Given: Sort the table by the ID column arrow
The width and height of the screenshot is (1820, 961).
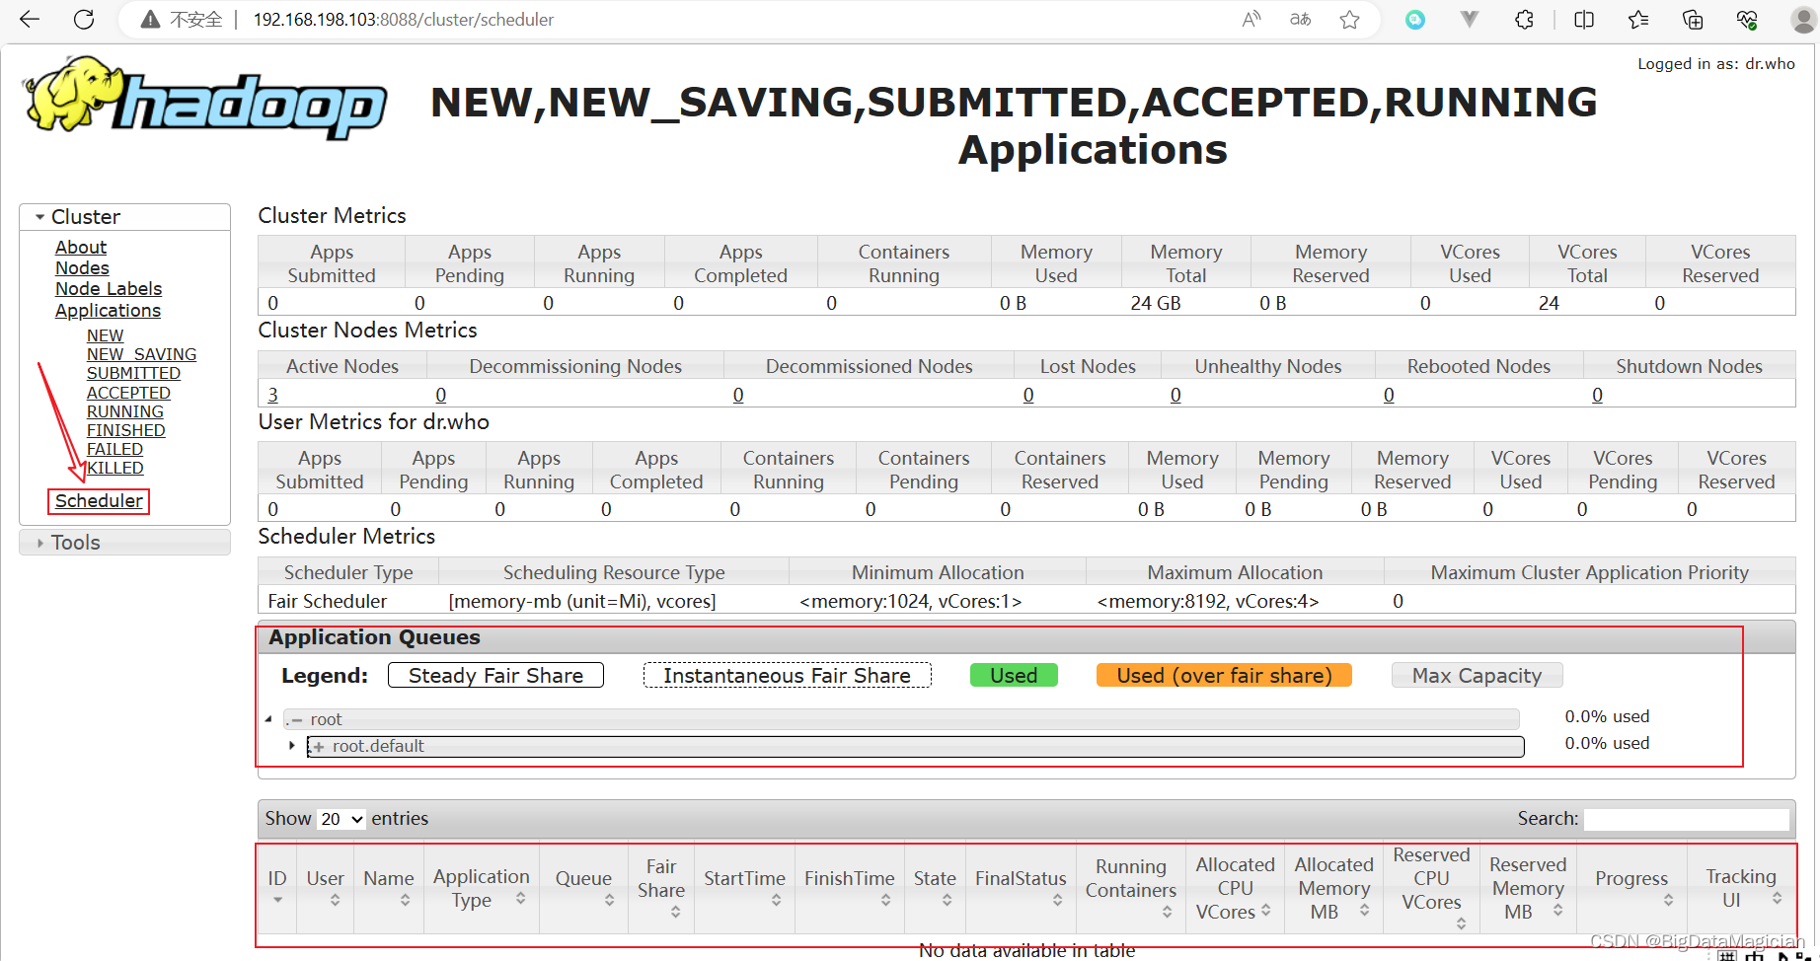Looking at the screenshot, I should click(277, 900).
